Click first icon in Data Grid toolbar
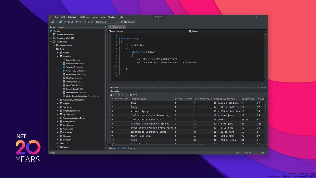Viewport: 316px width, 178px height. pyautogui.click(x=111, y=94)
